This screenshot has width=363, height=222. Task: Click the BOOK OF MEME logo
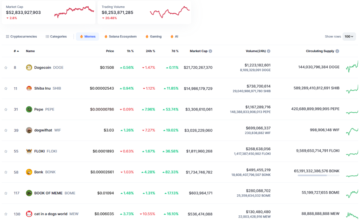(29, 193)
